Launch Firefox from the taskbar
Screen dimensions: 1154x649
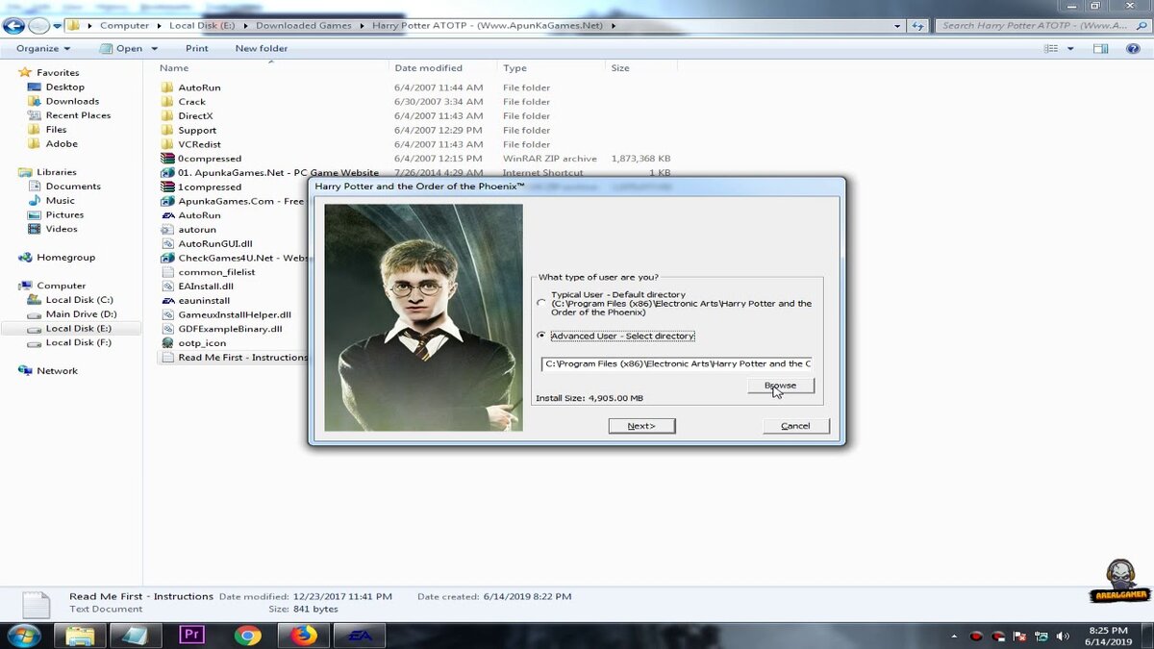pos(304,636)
